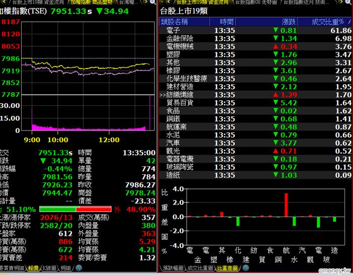Select the 其他 sector row

point(255,62)
